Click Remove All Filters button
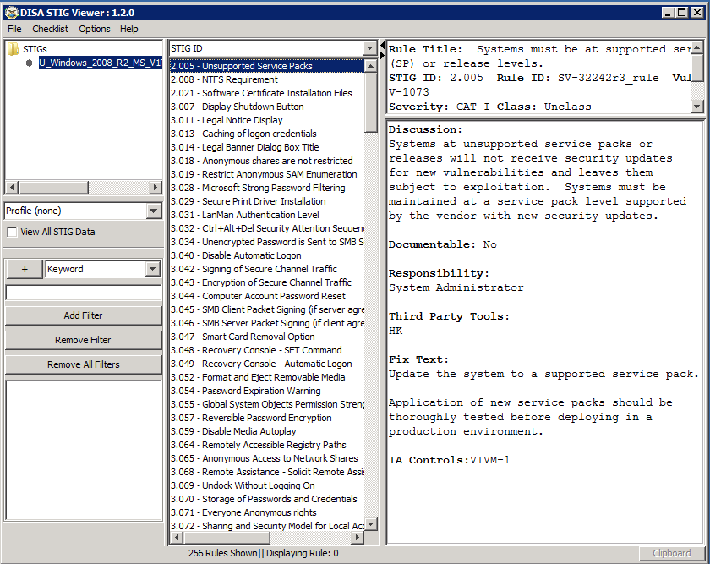Screen dimensions: 710x564 [x=84, y=364]
